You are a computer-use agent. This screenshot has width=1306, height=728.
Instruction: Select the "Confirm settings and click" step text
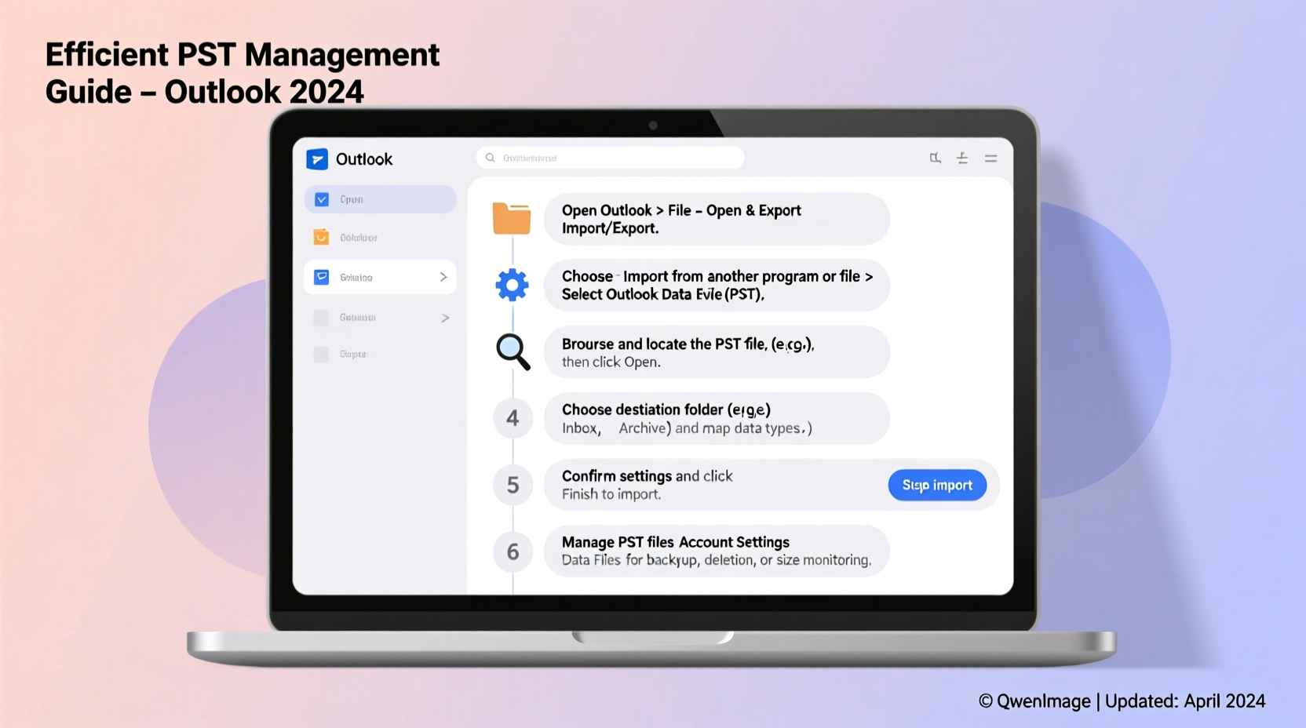click(x=648, y=485)
